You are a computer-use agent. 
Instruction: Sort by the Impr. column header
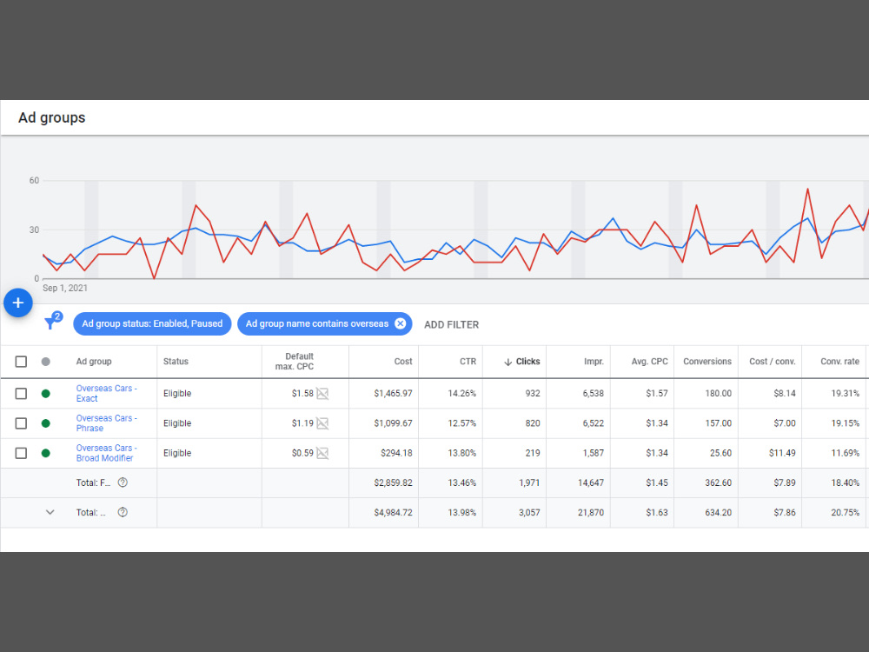pyautogui.click(x=594, y=362)
